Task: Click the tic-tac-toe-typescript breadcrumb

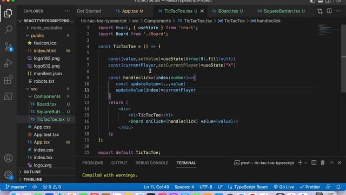Action: (104, 21)
